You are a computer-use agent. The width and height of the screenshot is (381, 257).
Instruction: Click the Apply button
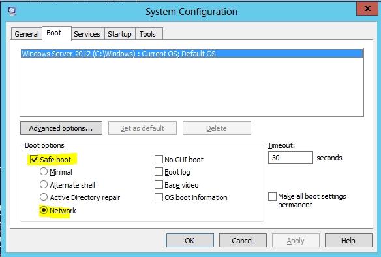click(x=296, y=241)
